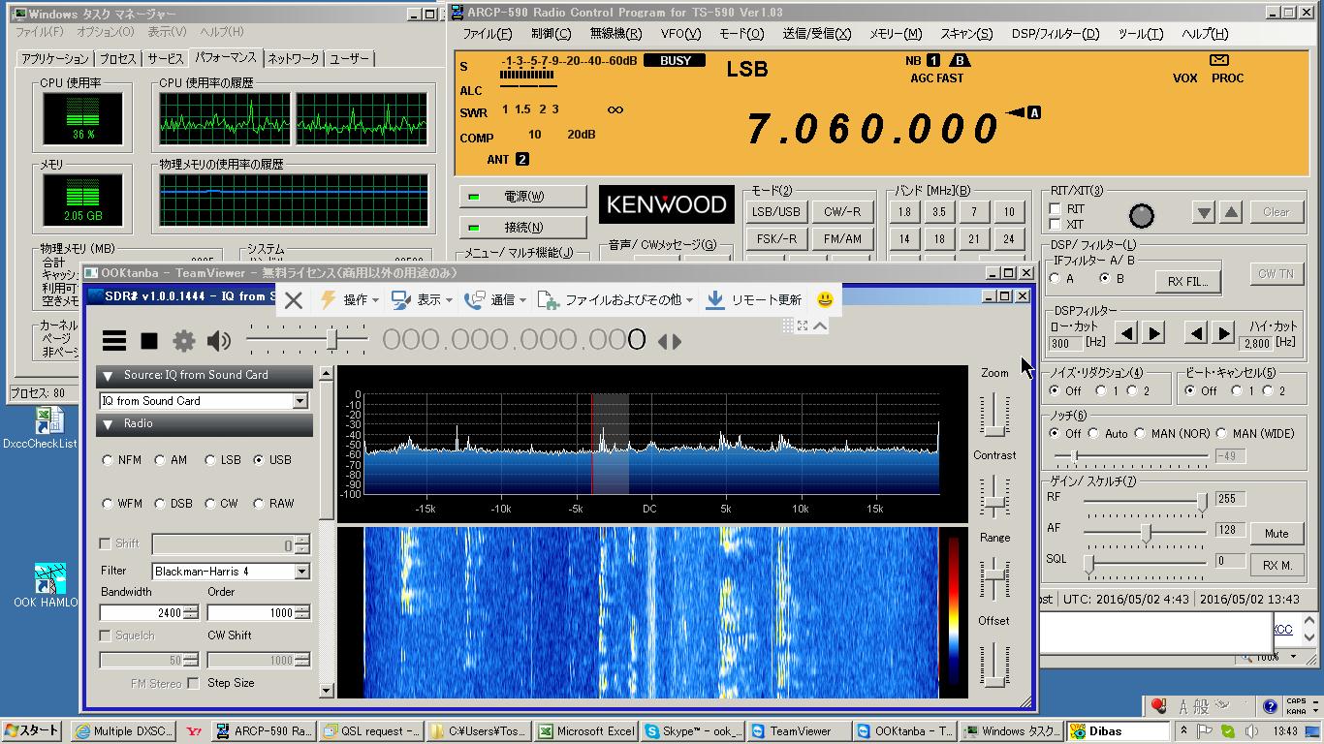Open ファイルおよびその他 menu in TeamViewer
This screenshot has width=1324, height=744.
click(x=615, y=300)
